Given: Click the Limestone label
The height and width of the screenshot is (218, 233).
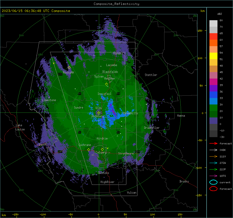Looking at the screenshot, I should [x=49, y=100].
